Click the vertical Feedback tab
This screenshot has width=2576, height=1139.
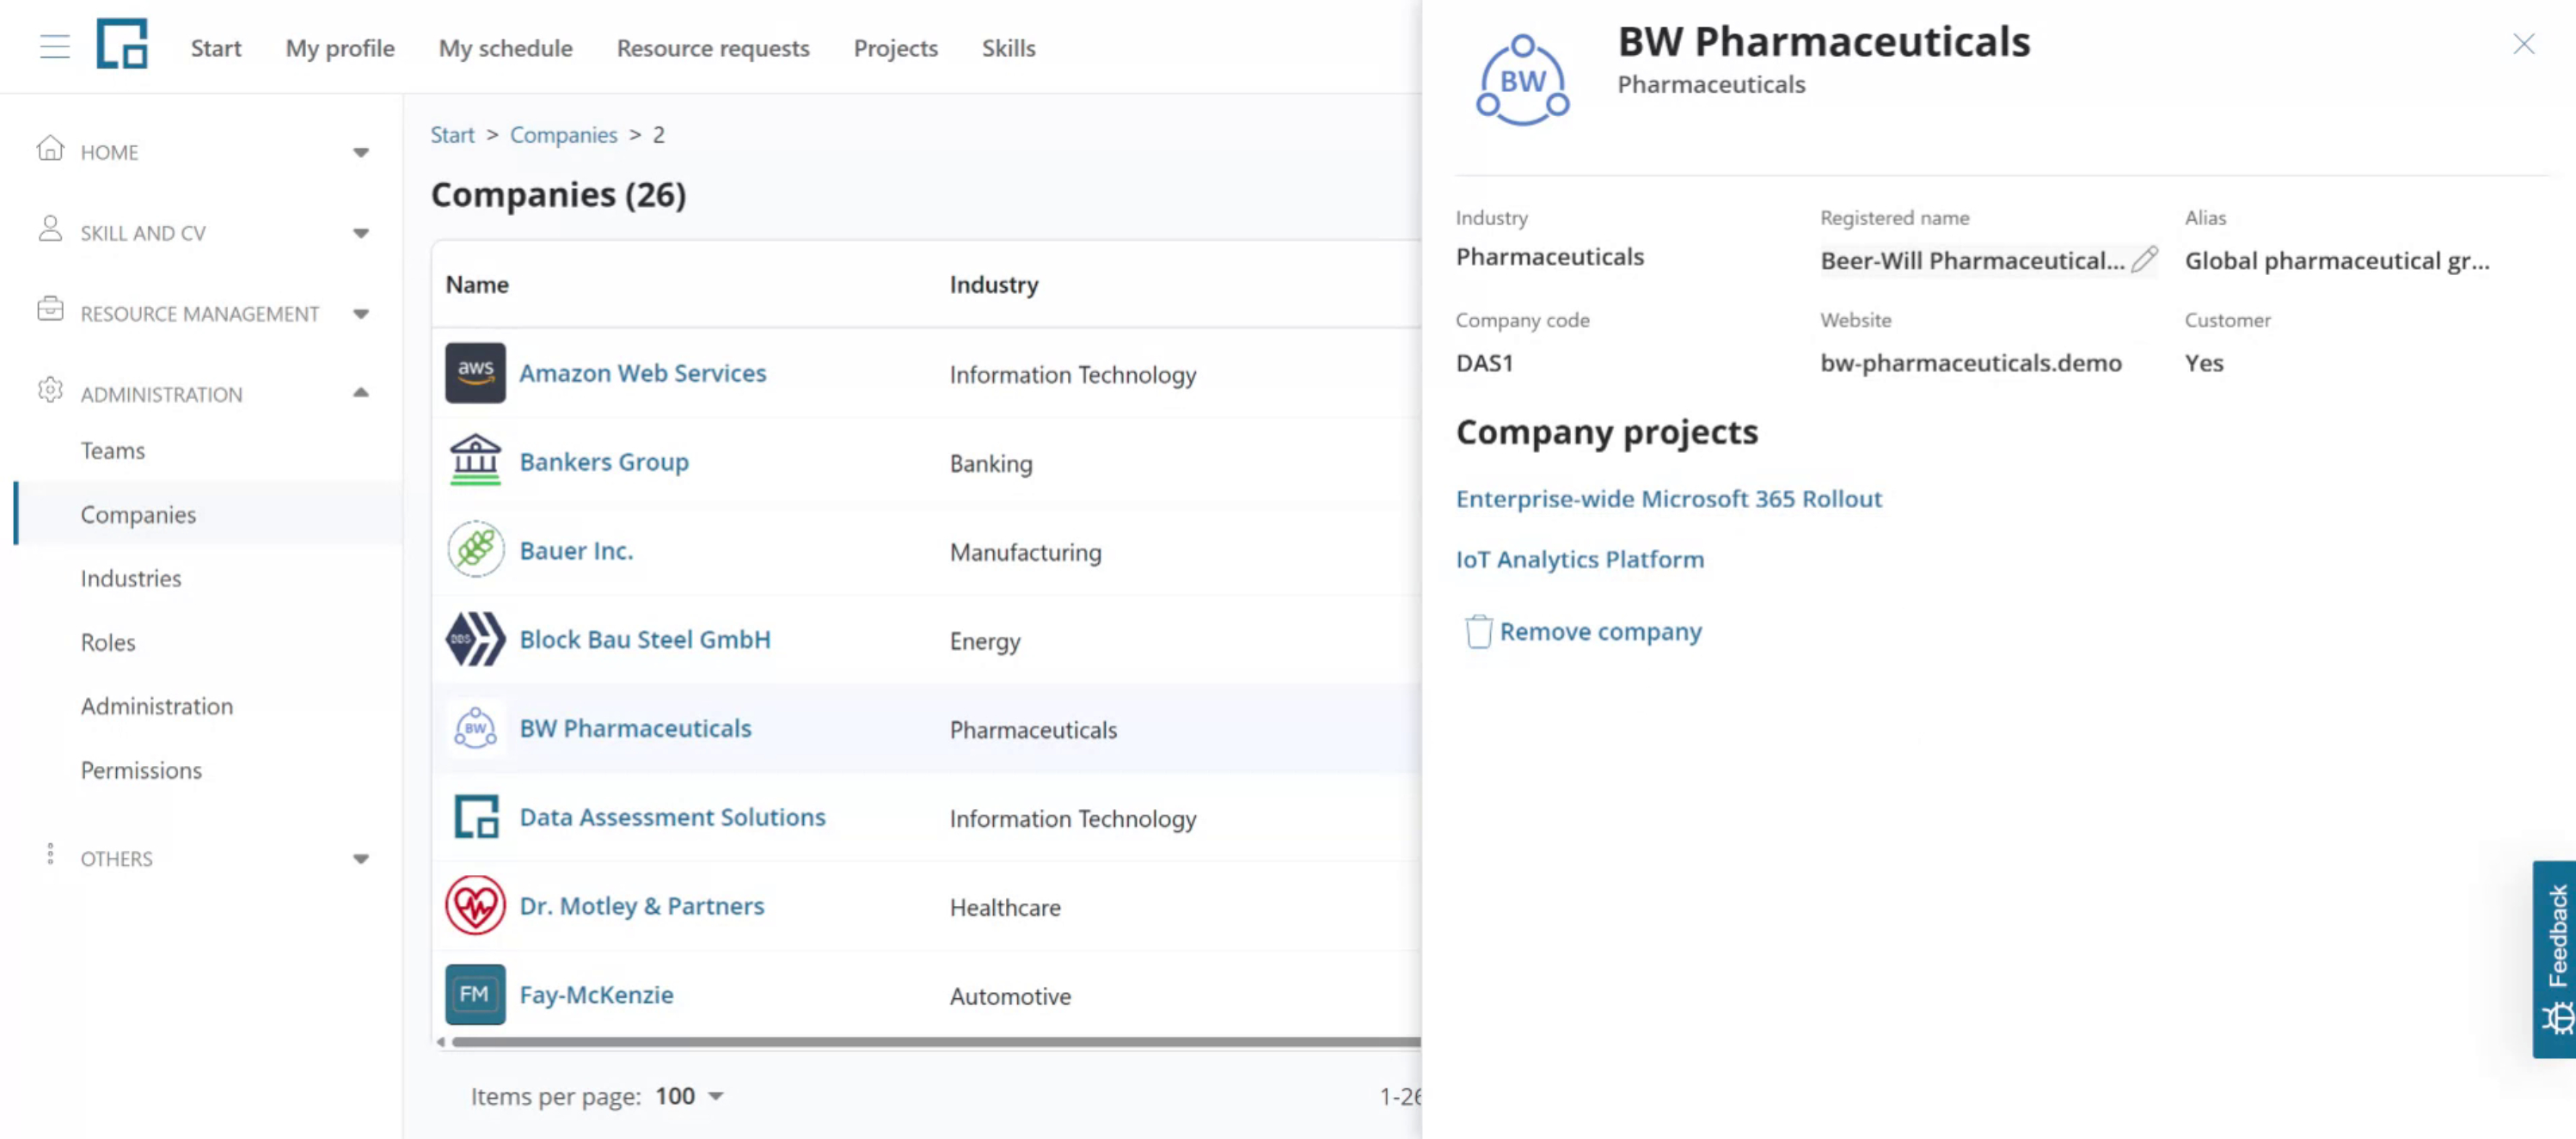2555,959
